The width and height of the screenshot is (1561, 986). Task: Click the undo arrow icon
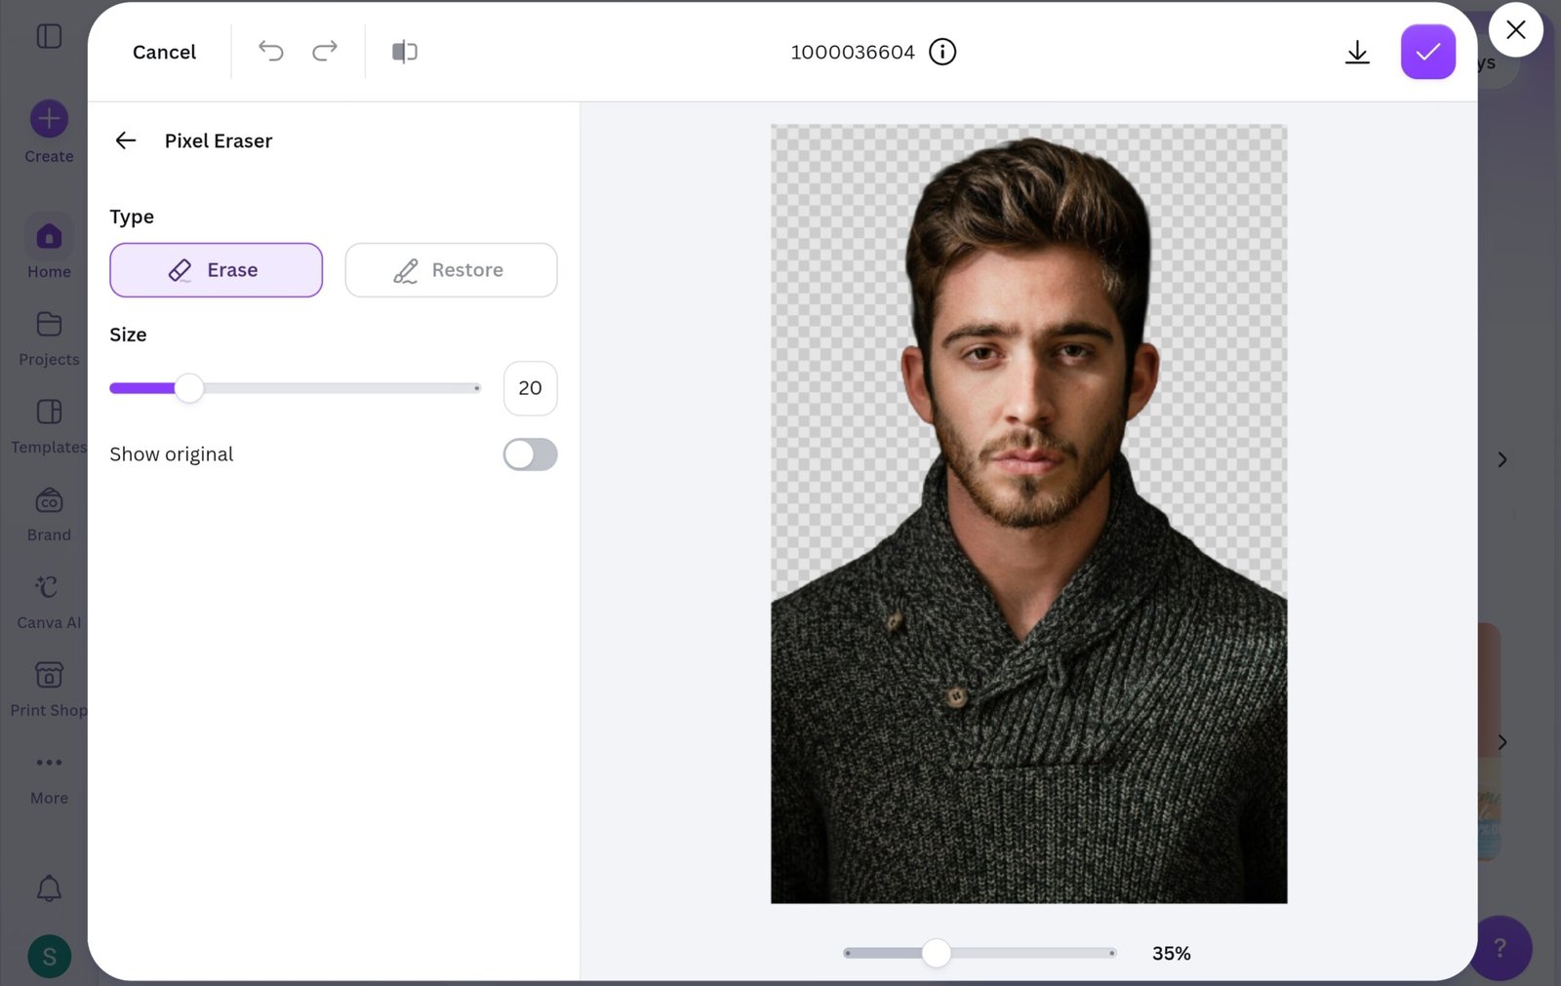(270, 51)
